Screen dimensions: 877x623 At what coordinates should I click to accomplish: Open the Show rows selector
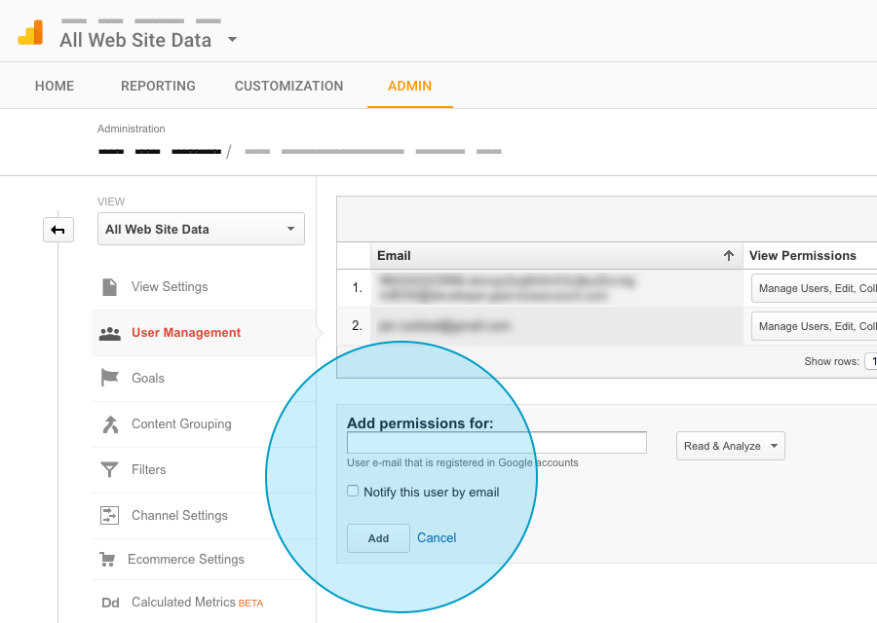[x=871, y=361]
